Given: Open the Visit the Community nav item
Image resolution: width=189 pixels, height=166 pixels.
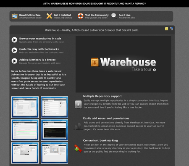Looking at the screenshot, I should 93,16.
